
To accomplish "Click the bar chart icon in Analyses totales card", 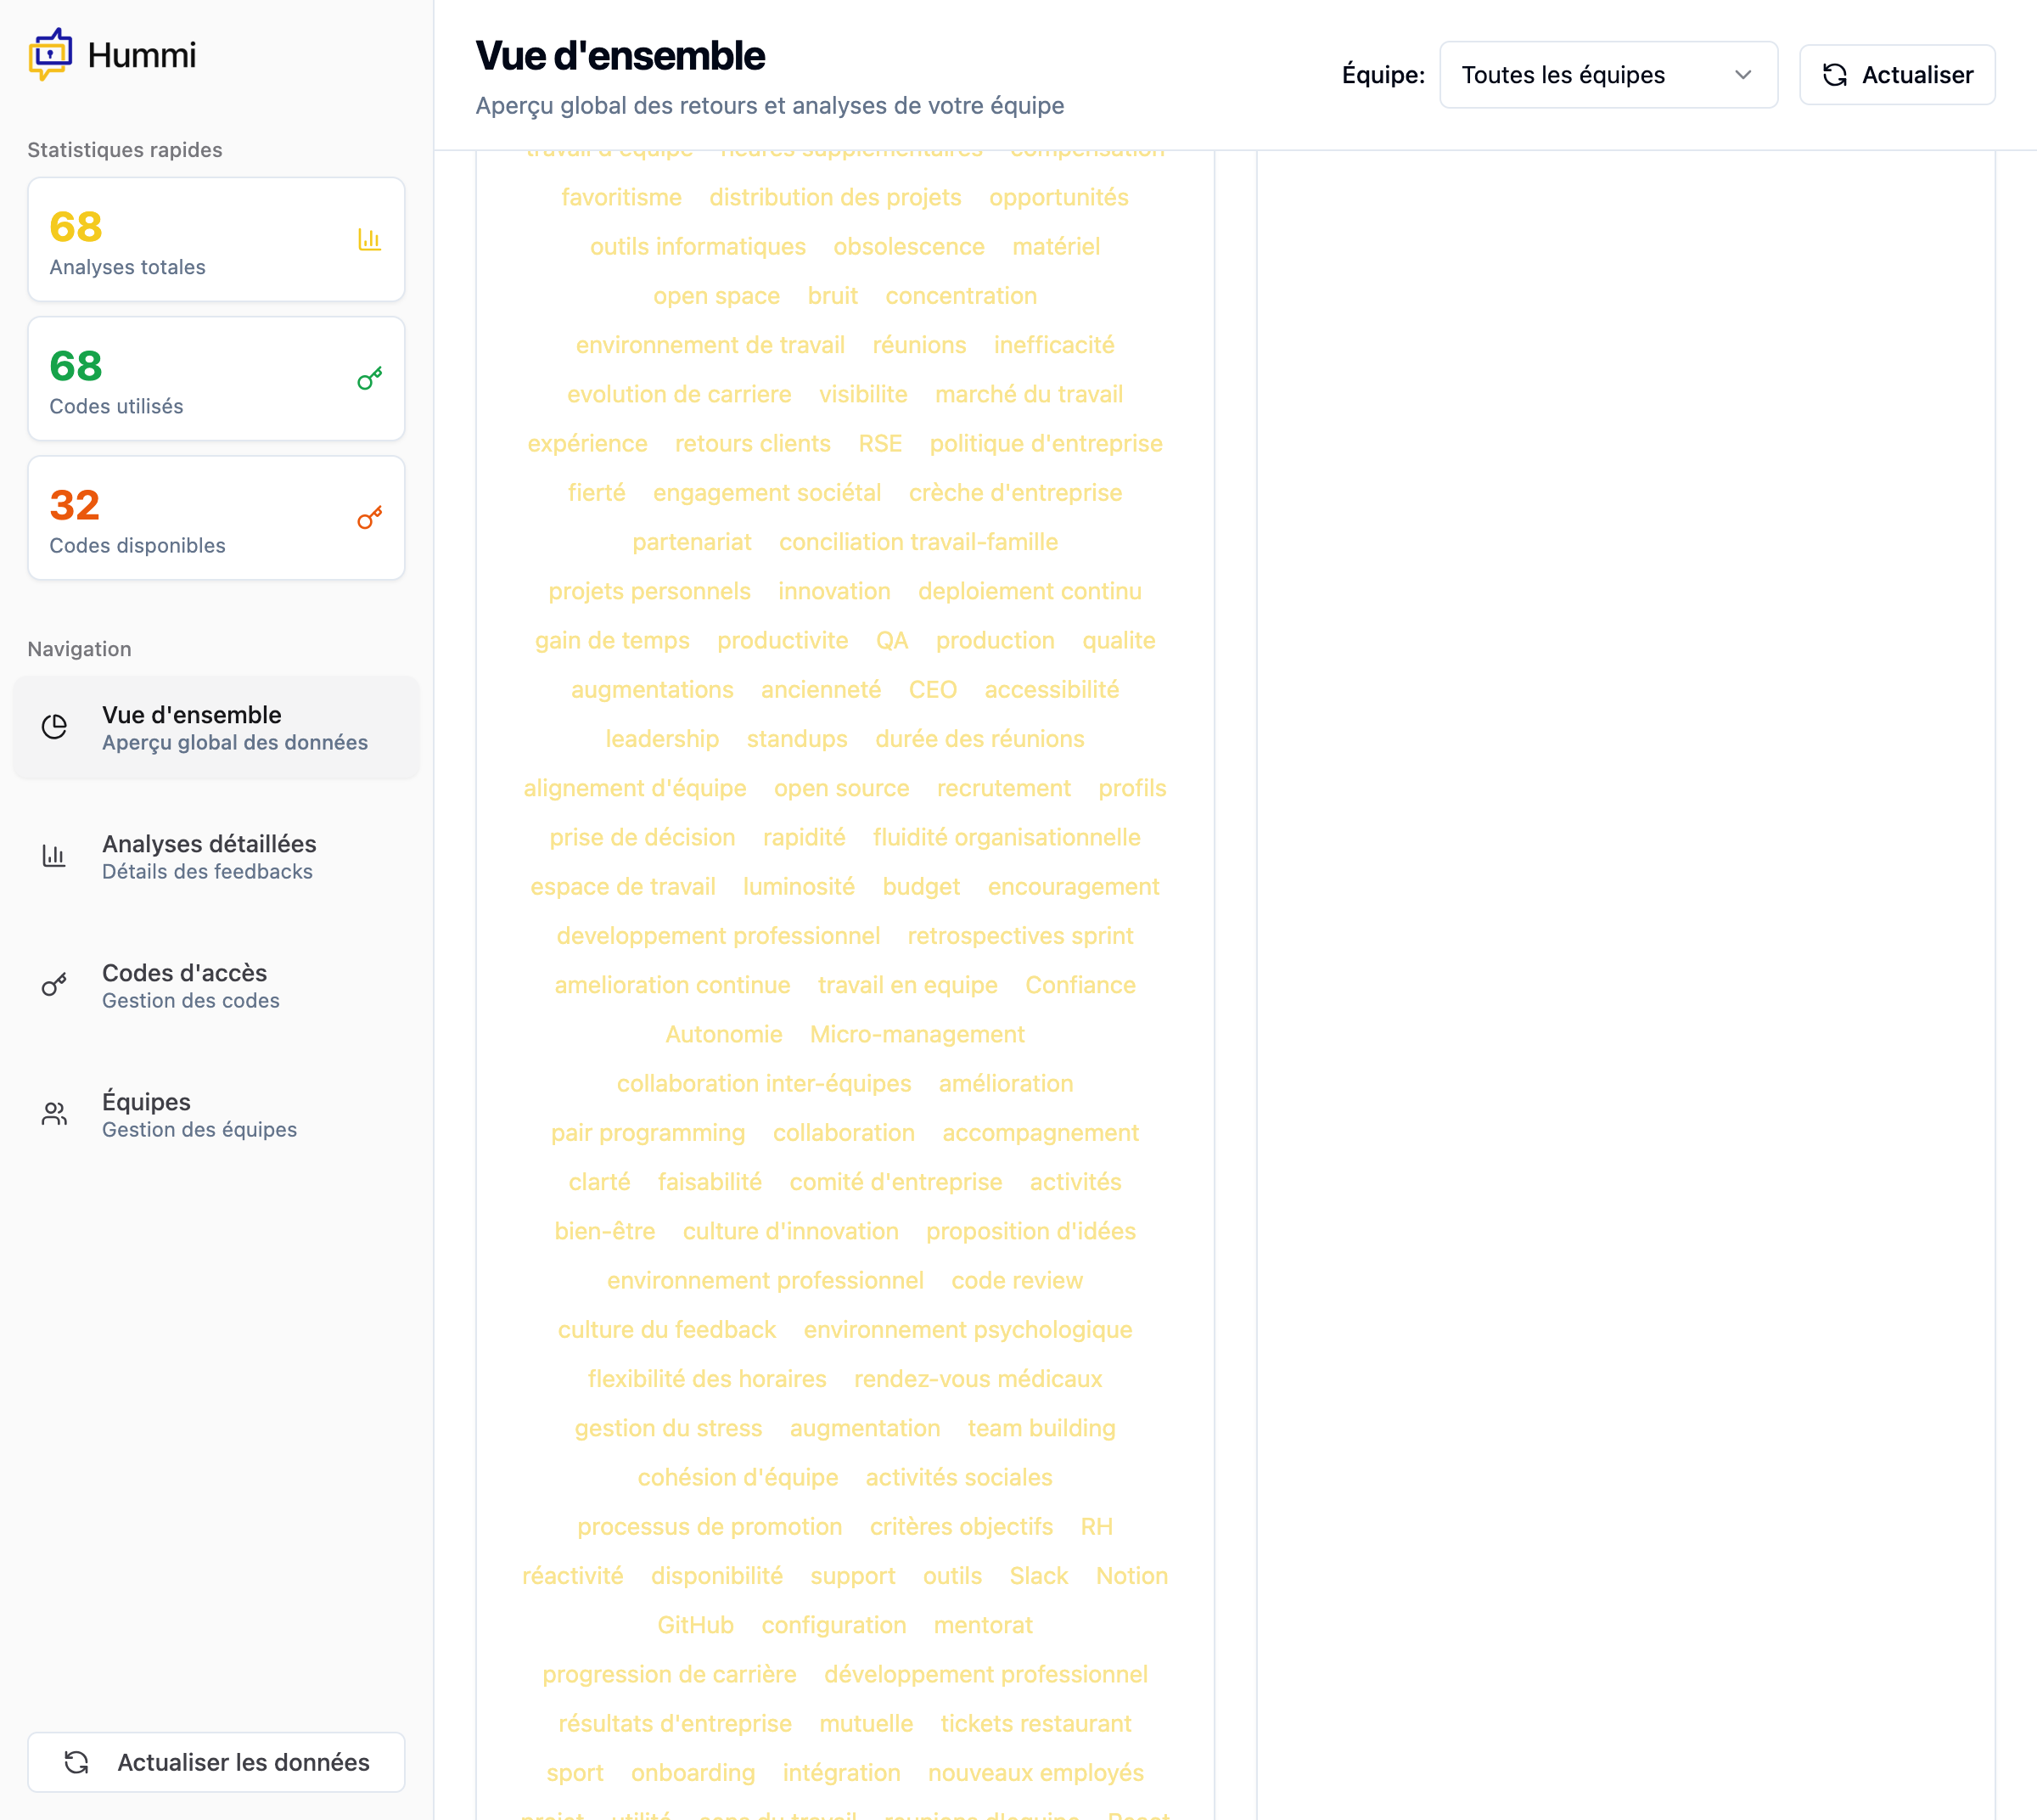I will coord(369,240).
